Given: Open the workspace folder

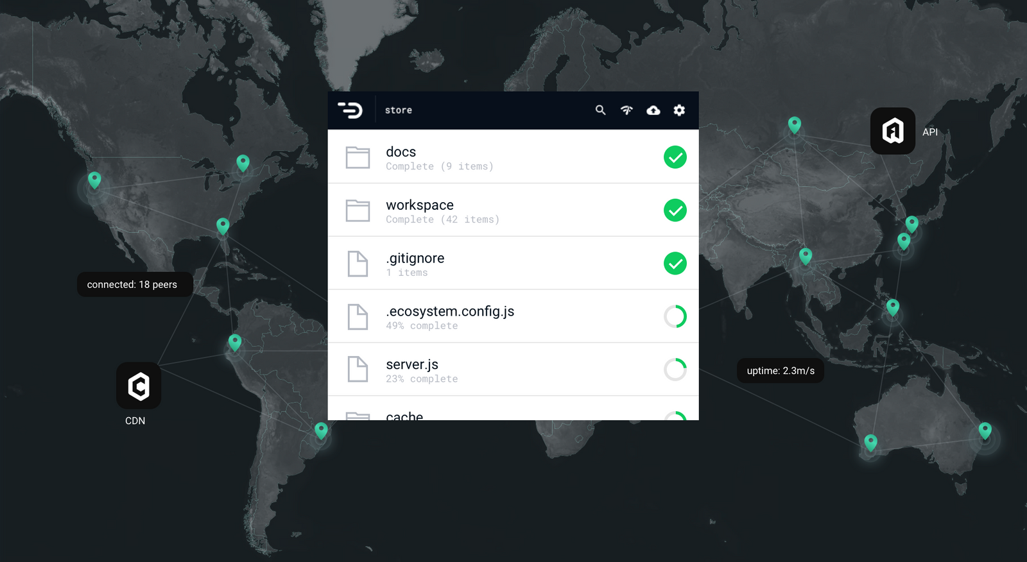Looking at the screenshot, I should point(420,205).
